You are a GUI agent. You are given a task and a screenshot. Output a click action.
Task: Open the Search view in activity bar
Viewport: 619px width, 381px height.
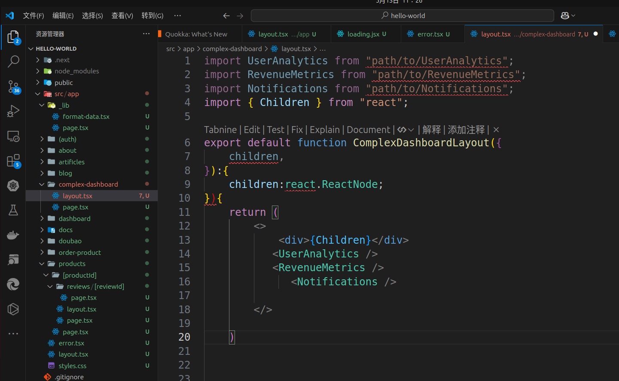(x=13, y=62)
